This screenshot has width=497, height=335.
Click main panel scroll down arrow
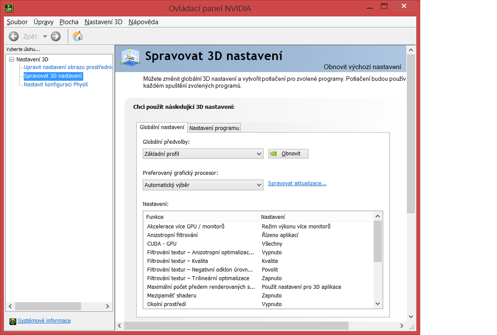(x=411, y=316)
